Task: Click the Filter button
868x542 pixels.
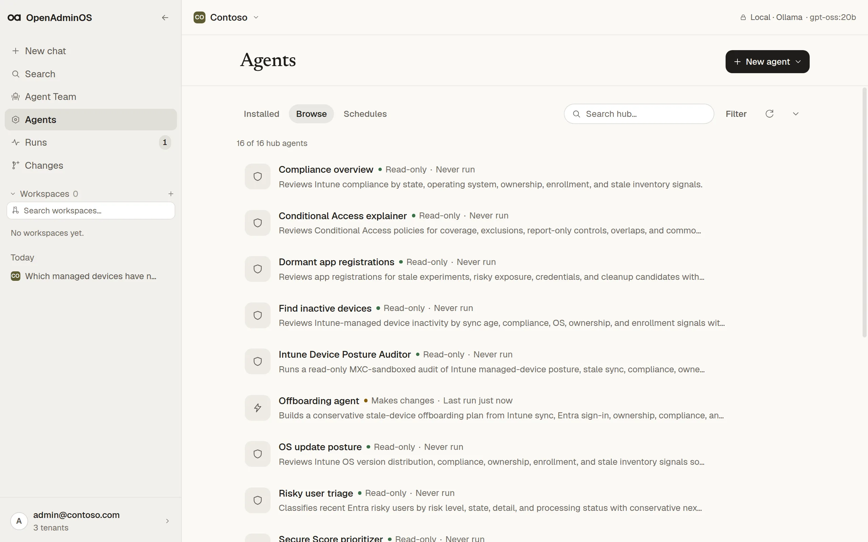Action: point(736,113)
